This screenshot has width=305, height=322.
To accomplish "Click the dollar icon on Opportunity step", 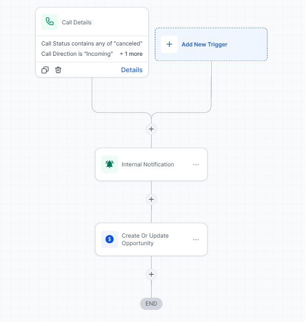I will (110, 240).
